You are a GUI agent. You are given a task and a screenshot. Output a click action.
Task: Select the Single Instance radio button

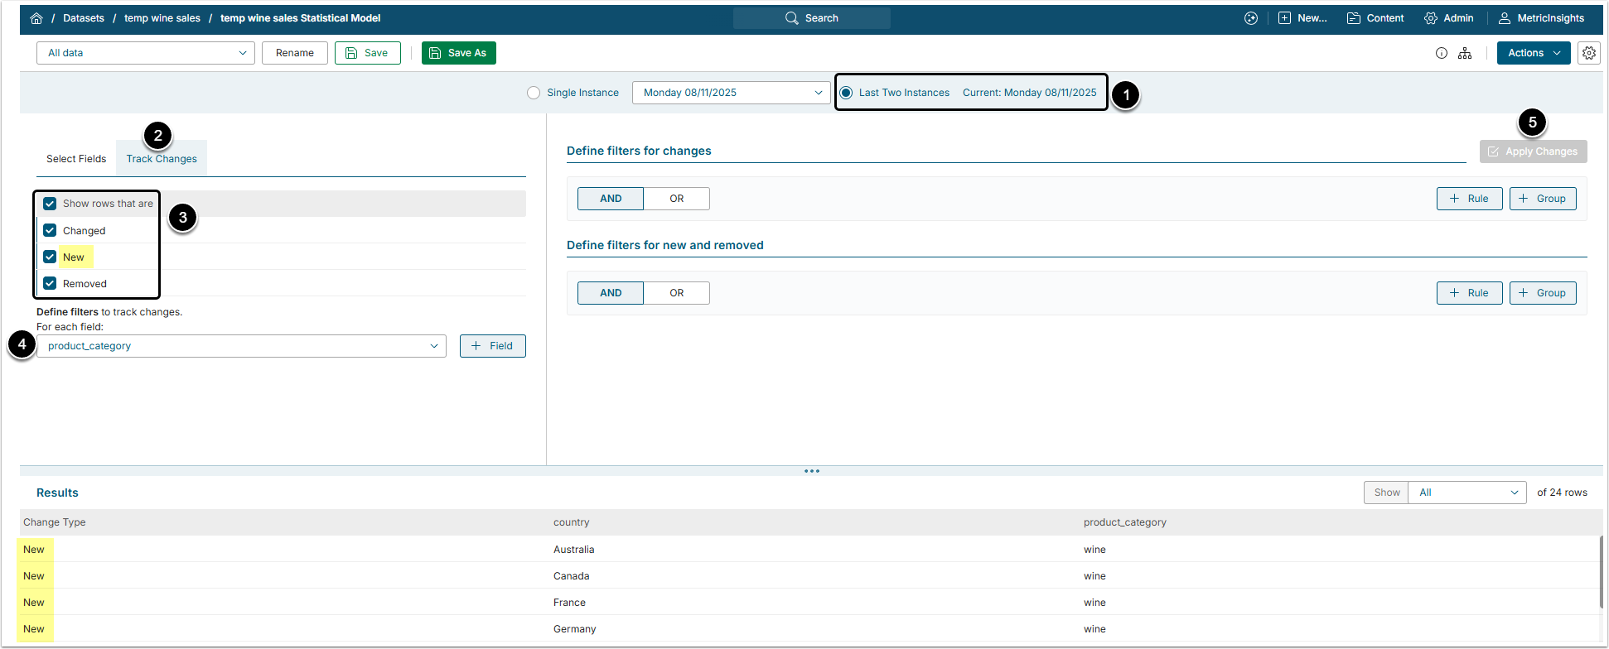coord(534,93)
